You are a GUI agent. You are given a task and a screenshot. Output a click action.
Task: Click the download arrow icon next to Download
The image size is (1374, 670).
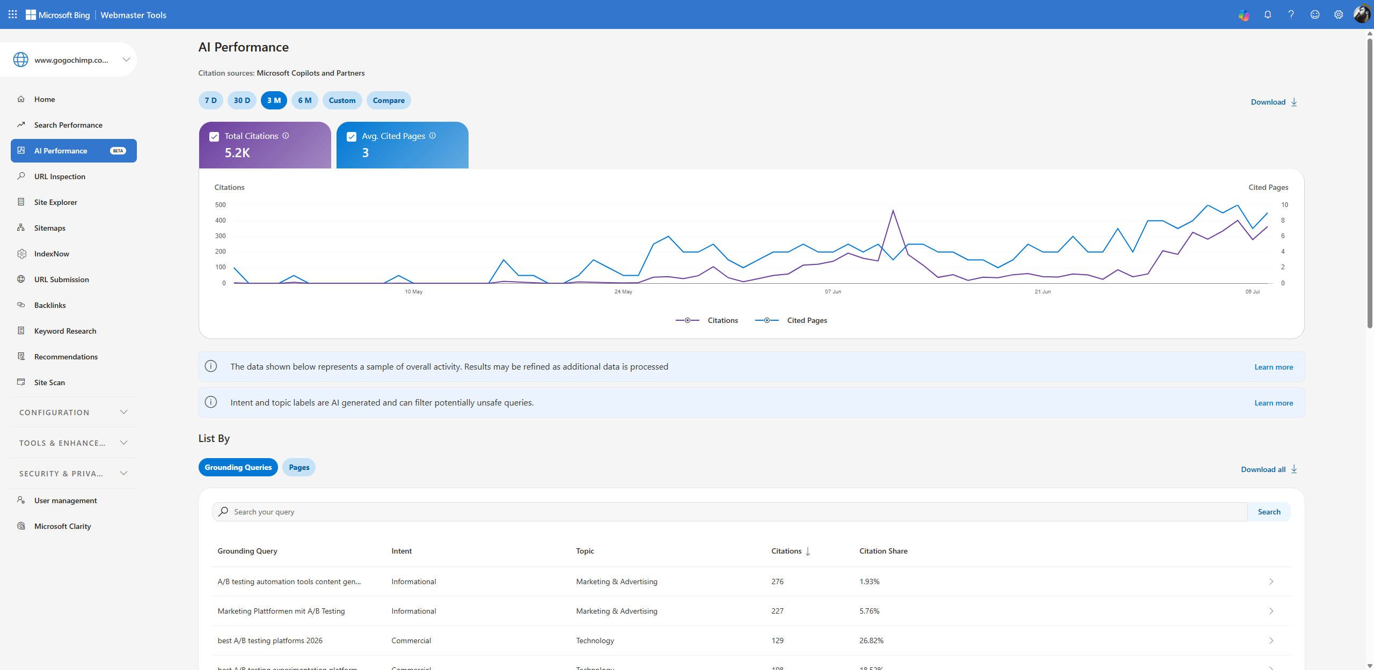pyautogui.click(x=1294, y=102)
